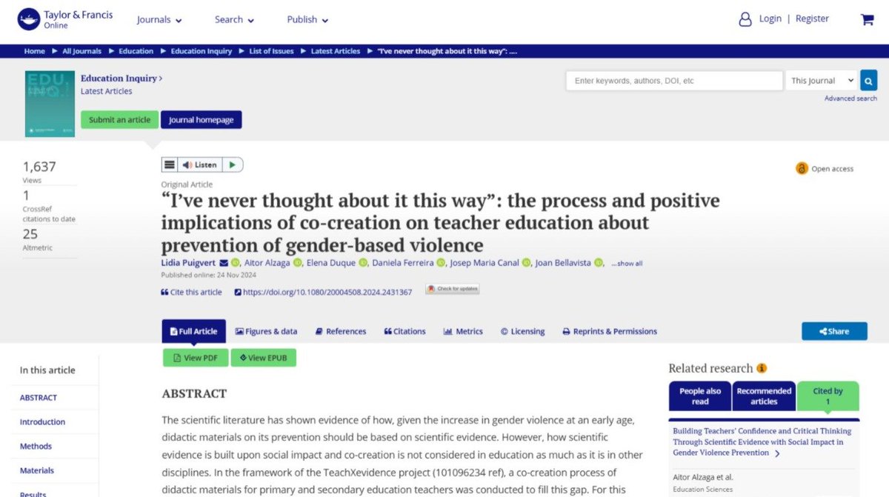Click the Education Inquiry journal cover thumbnail

[x=50, y=104]
